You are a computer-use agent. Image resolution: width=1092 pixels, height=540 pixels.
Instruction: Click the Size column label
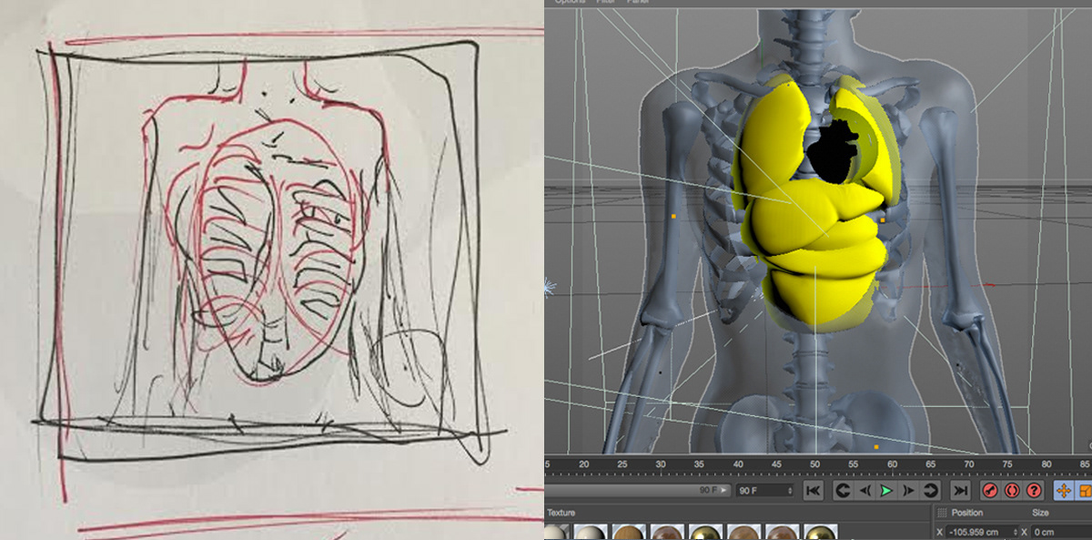[x=1042, y=513]
